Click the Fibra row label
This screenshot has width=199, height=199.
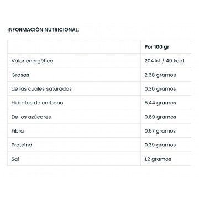pos(18,131)
